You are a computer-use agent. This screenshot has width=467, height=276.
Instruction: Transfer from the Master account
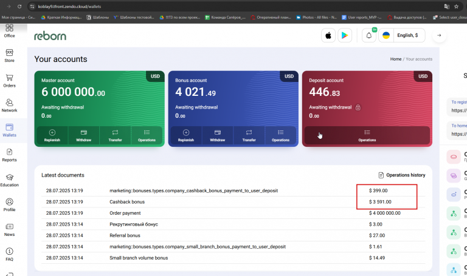click(x=116, y=135)
